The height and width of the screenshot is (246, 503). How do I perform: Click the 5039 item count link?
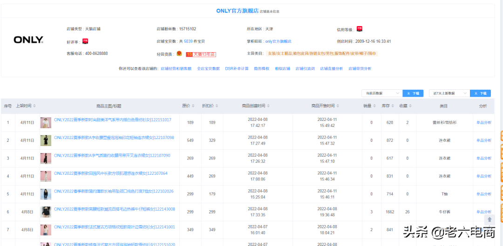[x=188, y=41]
